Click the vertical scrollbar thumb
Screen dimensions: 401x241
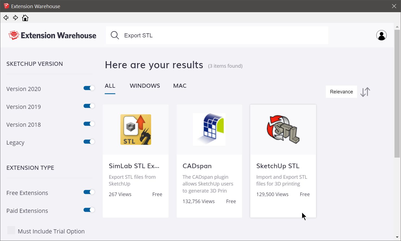click(397, 93)
